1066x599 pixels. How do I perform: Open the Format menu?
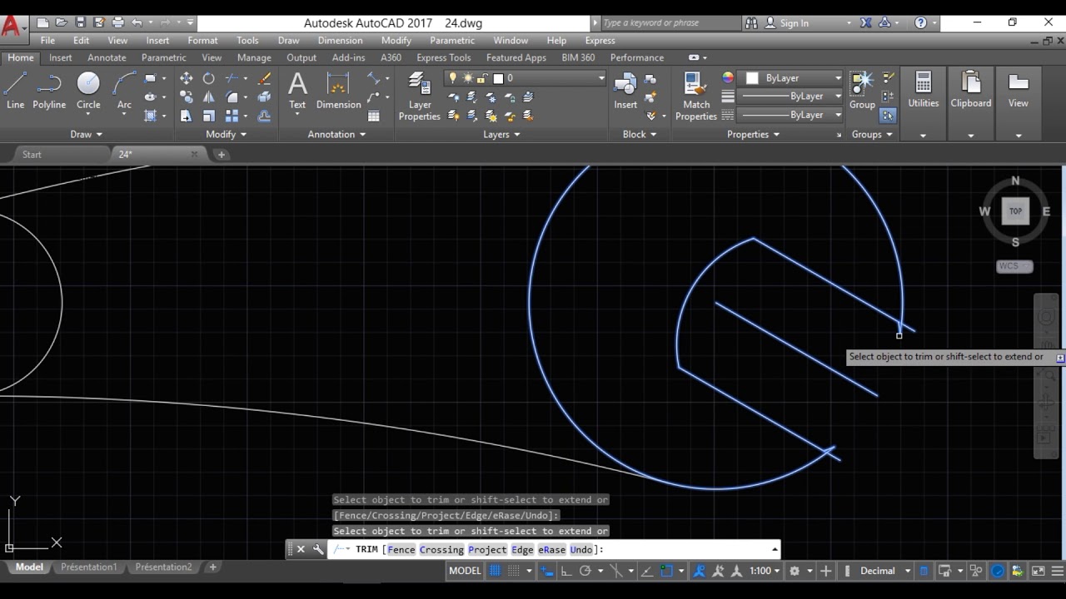pos(202,40)
